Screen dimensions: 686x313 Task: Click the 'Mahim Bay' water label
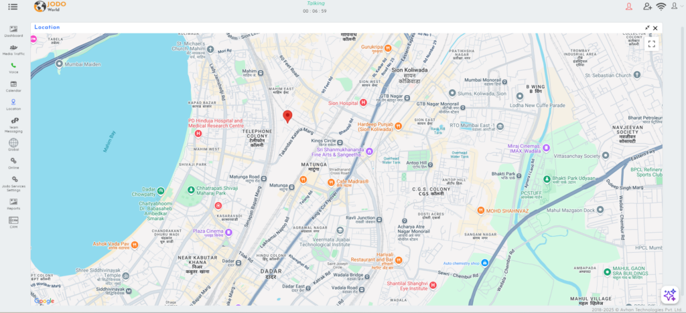coord(110,142)
